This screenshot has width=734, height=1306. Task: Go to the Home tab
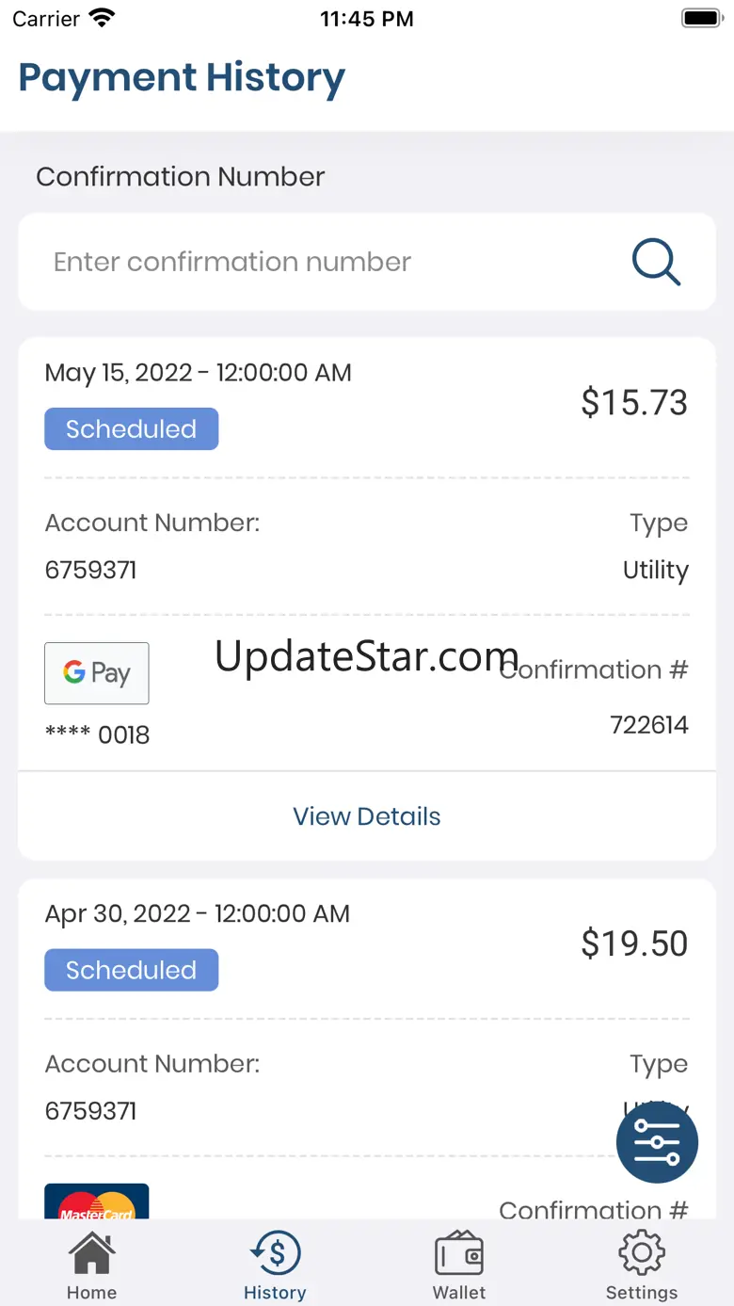[92, 1266]
